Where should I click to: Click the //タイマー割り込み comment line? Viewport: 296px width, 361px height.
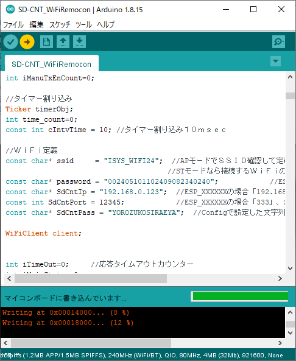pyautogui.click(x=39, y=99)
